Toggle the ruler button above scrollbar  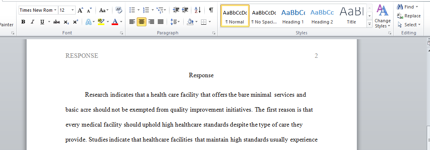[x=429, y=42]
